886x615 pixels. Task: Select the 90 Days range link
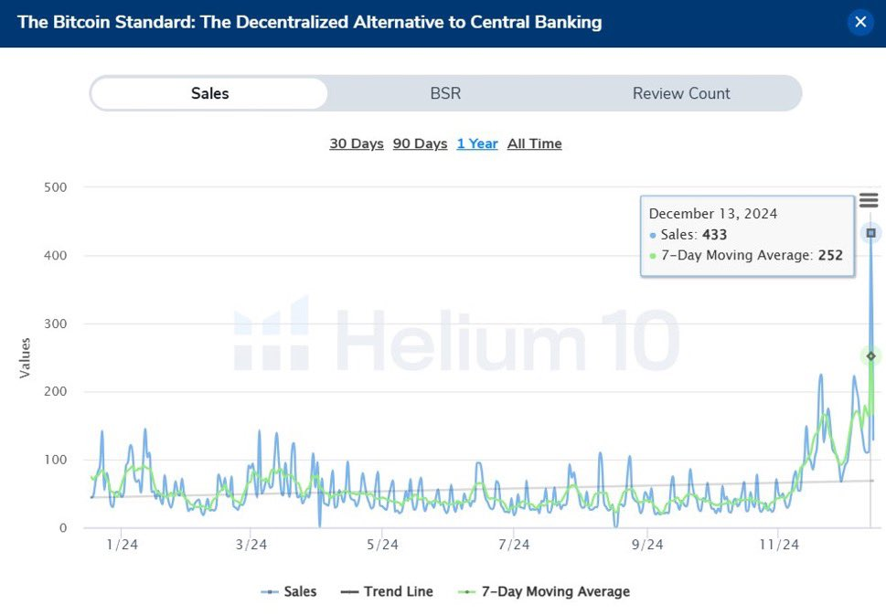click(x=420, y=143)
